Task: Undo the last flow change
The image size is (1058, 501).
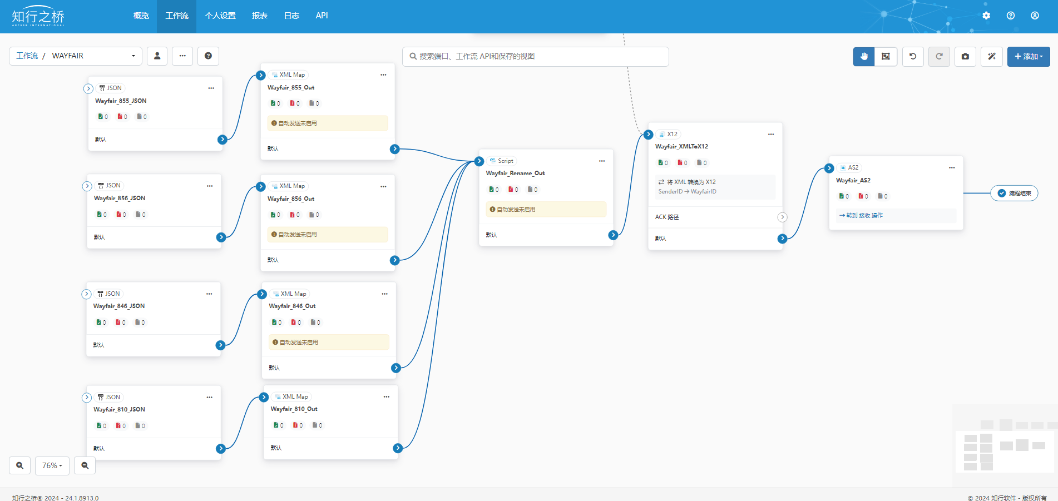Action: click(913, 56)
